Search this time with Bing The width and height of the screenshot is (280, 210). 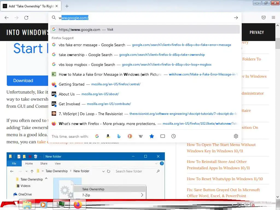pyautogui.click(x=119, y=136)
